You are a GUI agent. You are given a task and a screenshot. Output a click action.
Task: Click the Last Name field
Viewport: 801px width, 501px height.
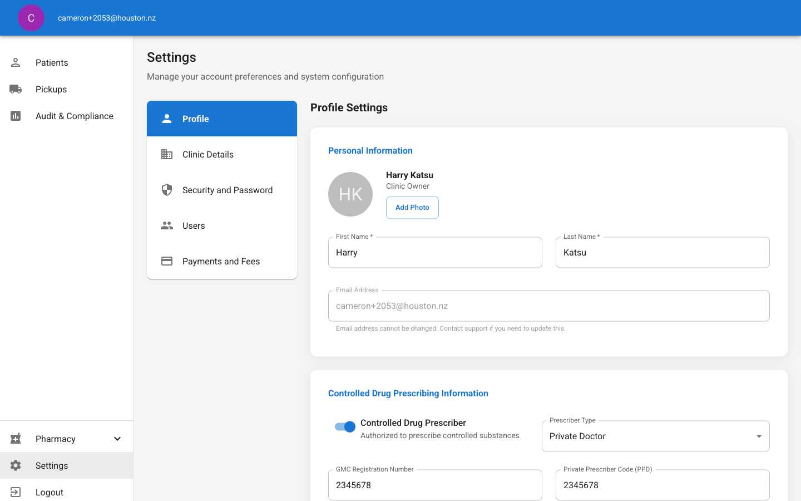click(x=662, y=253)
